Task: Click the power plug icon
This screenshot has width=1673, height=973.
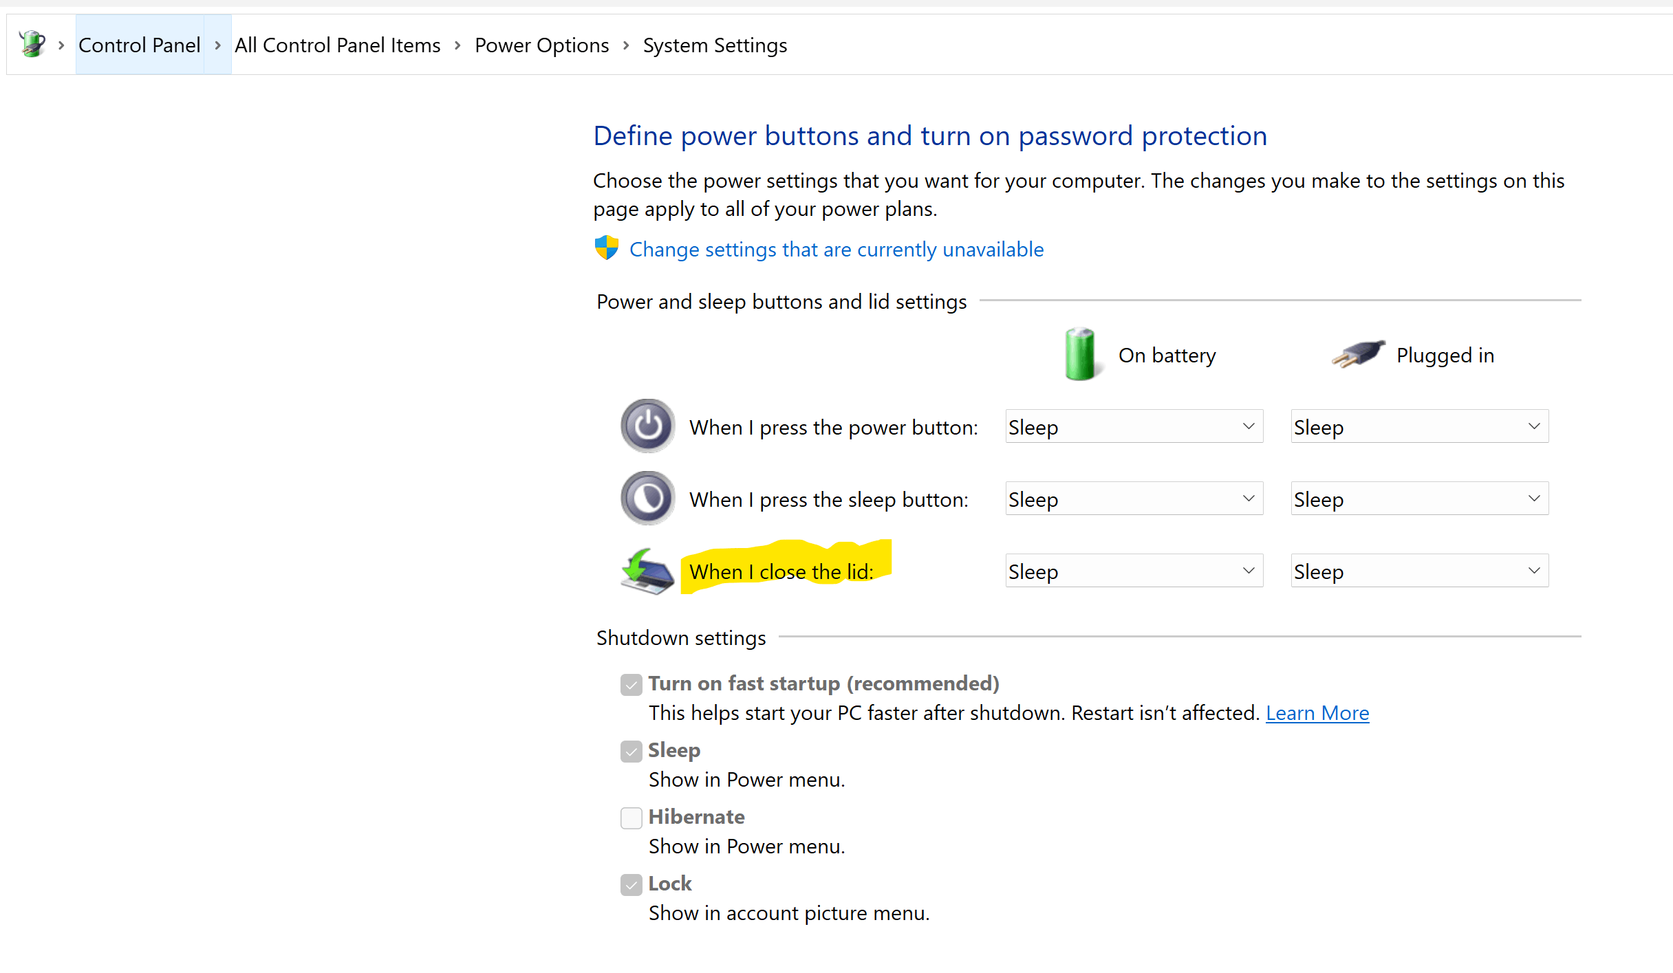Action: 1358,354
